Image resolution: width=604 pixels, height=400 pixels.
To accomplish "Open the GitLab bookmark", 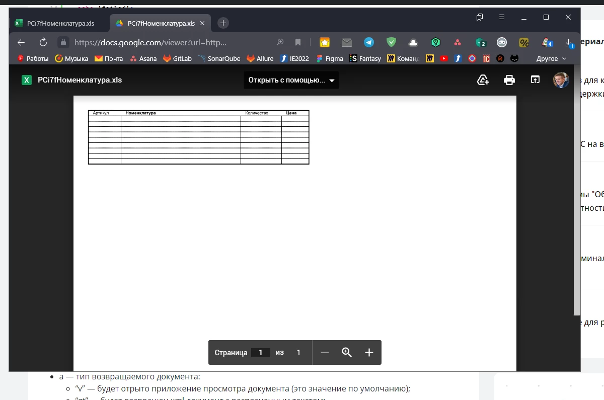I will pyautogui.click(x=177, y=59).
